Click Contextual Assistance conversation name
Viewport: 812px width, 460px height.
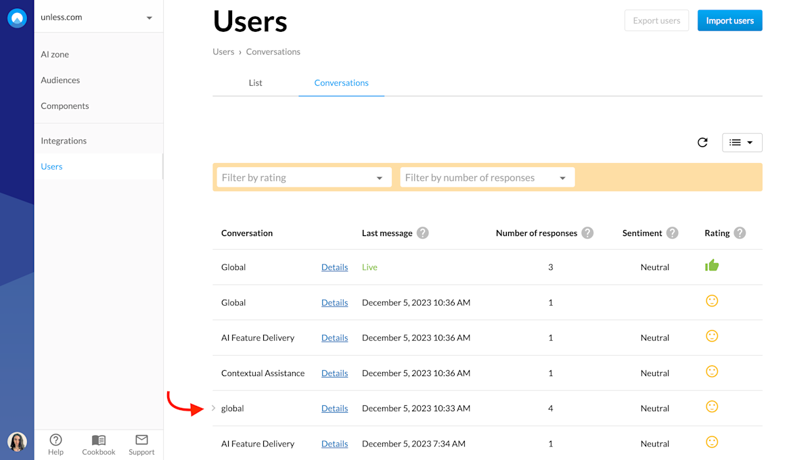[263, 373]
